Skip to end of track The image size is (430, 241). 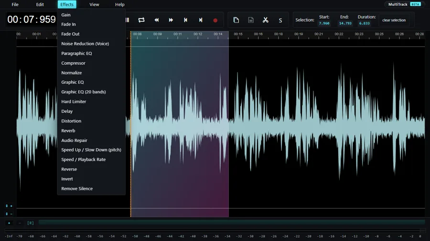pos(201,20)
